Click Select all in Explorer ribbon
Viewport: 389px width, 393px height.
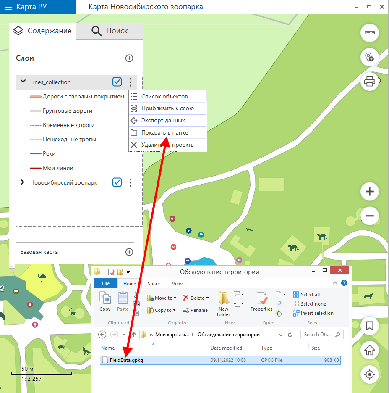coord(306,295)
